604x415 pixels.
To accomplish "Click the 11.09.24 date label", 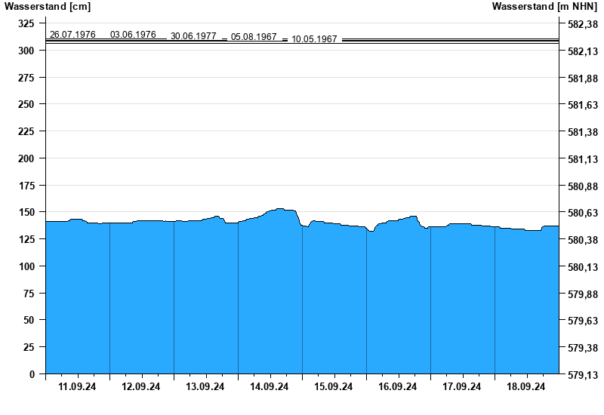I will coord(77,387).
